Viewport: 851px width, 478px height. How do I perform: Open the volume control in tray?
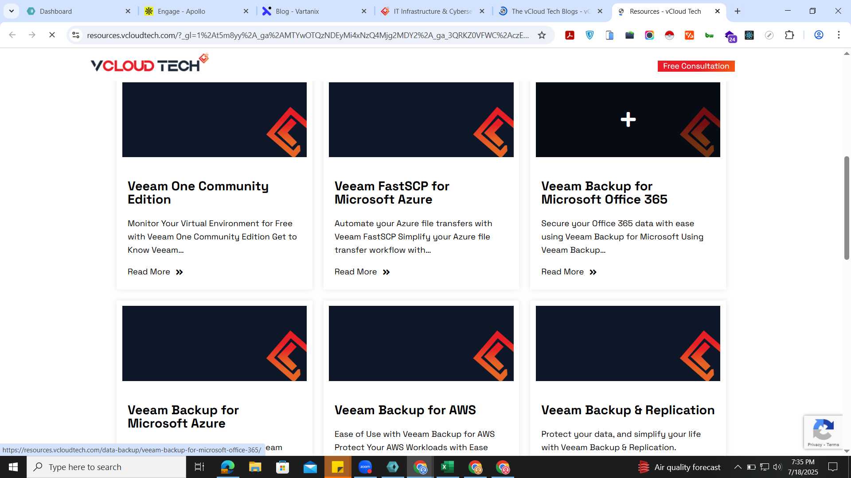777,467
